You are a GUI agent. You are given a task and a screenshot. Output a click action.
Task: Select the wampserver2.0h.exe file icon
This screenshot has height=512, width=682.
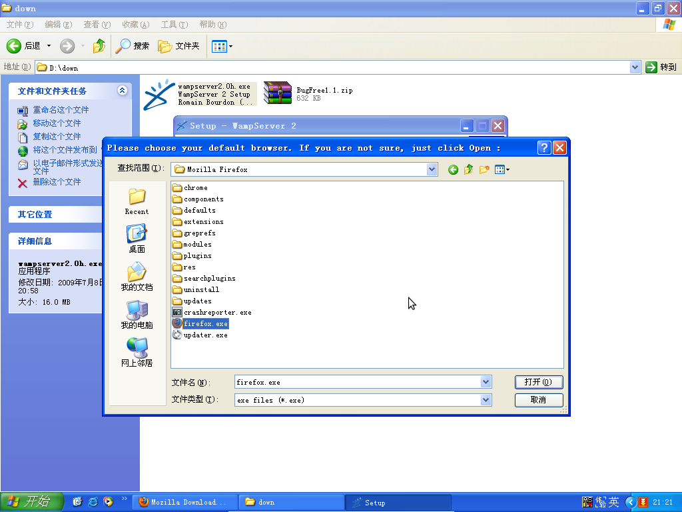point(159,94)
